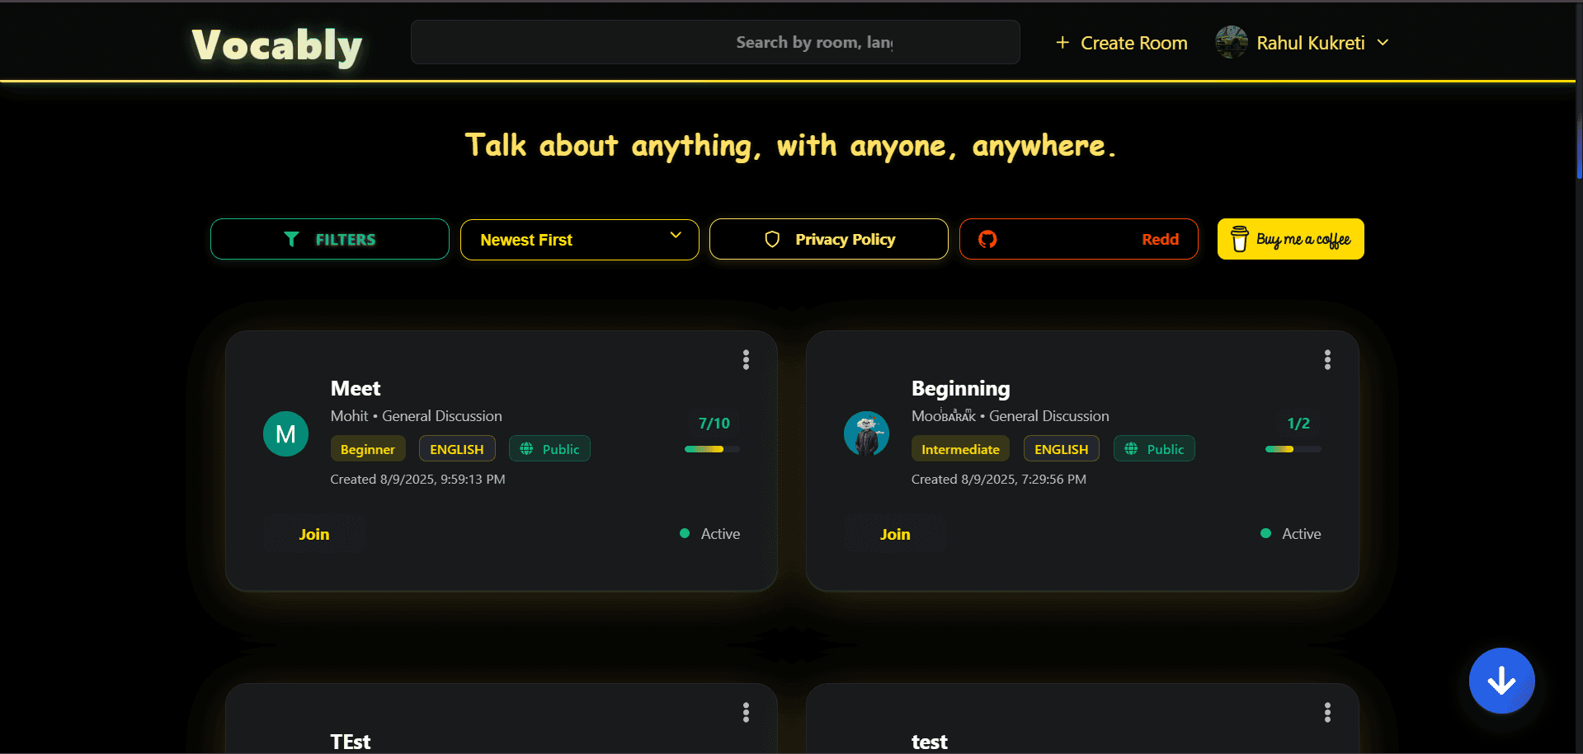Open the three-dot menu on Meet room
This screenshot has width=1583, height=754.
point(746,359)
